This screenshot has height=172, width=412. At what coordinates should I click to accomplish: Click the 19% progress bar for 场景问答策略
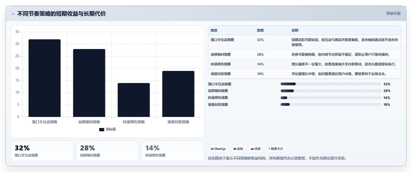coord(331,104)
